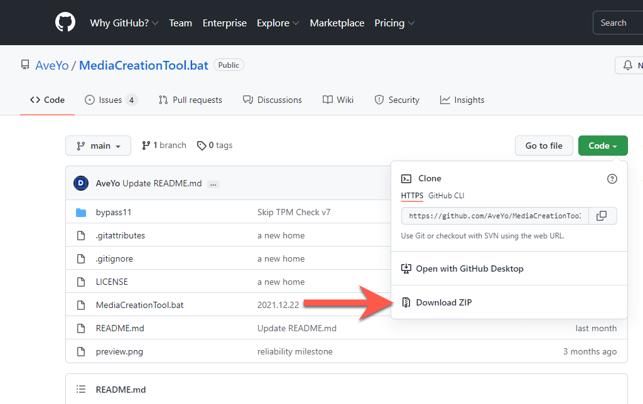643x404 pixels.
Task: Choose Open with GitHub Desktop
Action: (x=469, y=268)
